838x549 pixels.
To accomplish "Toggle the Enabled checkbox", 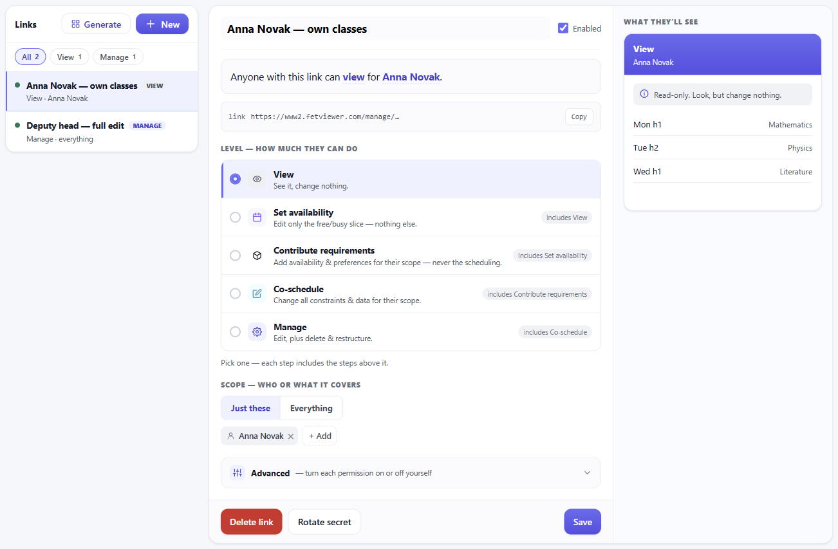I will [563, 28].
